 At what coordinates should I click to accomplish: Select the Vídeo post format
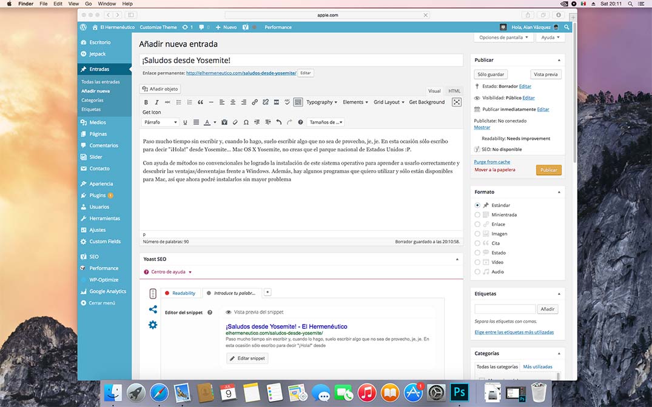pyautogui.click(x=477, y=262)
